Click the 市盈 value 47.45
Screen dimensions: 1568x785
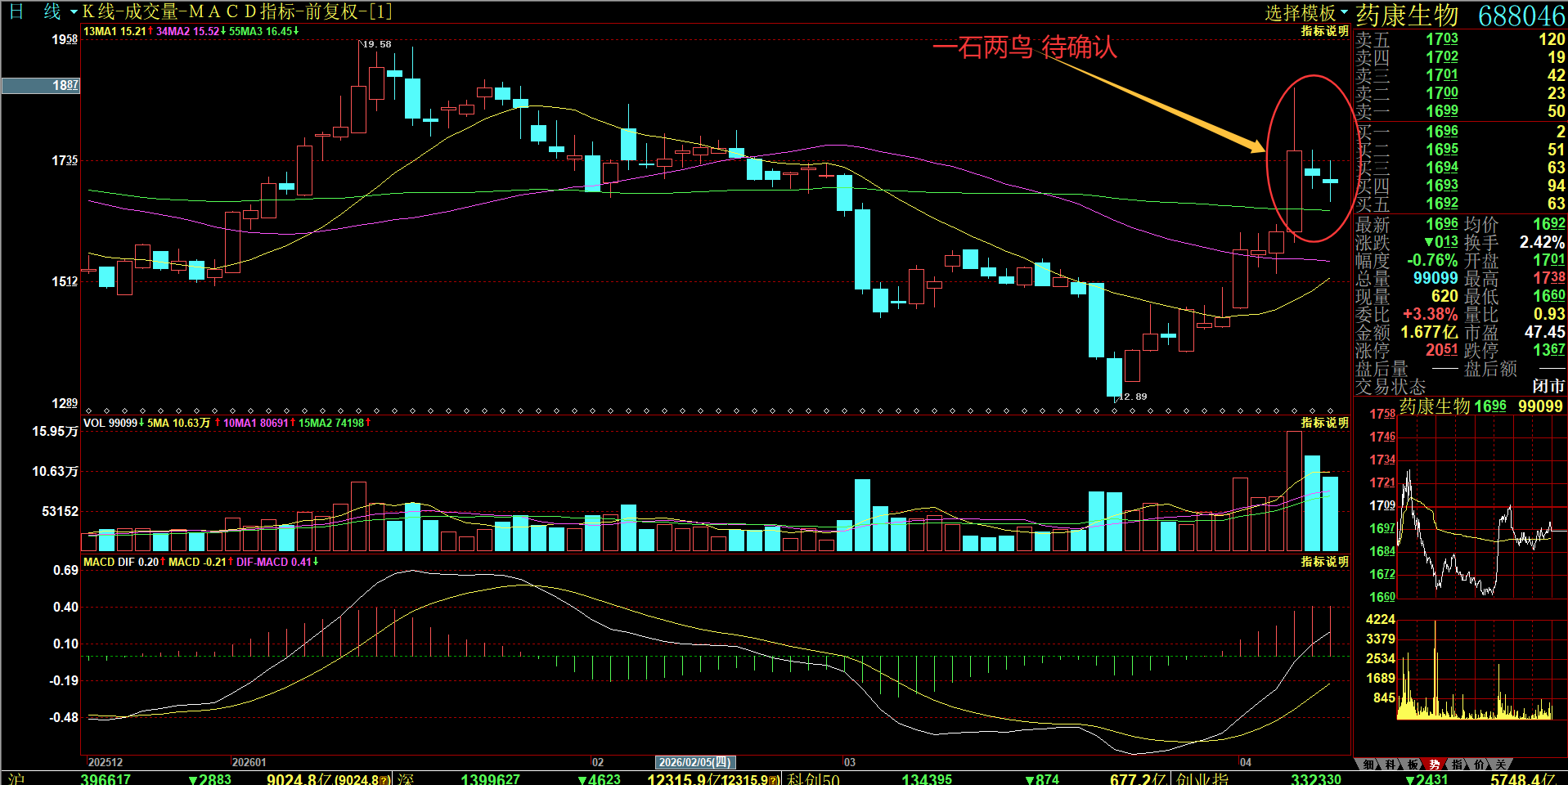1544,332
